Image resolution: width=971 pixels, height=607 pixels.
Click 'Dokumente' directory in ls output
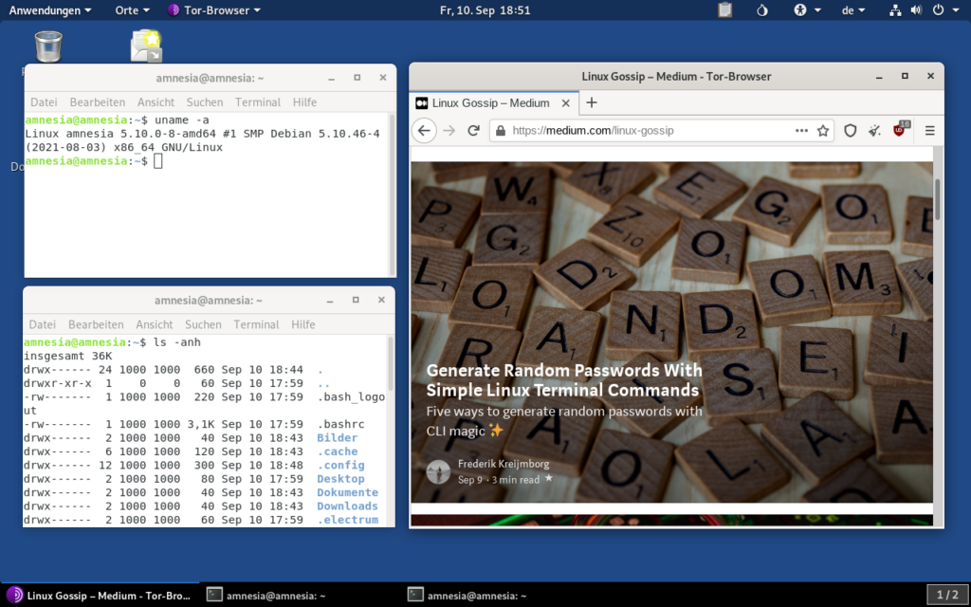click(347, 492)
